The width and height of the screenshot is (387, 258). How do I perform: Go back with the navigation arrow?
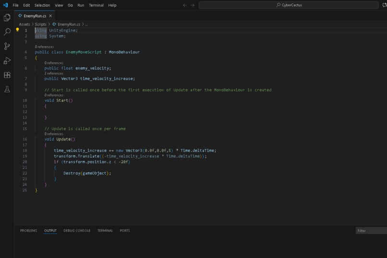click(x=184, y=5)
